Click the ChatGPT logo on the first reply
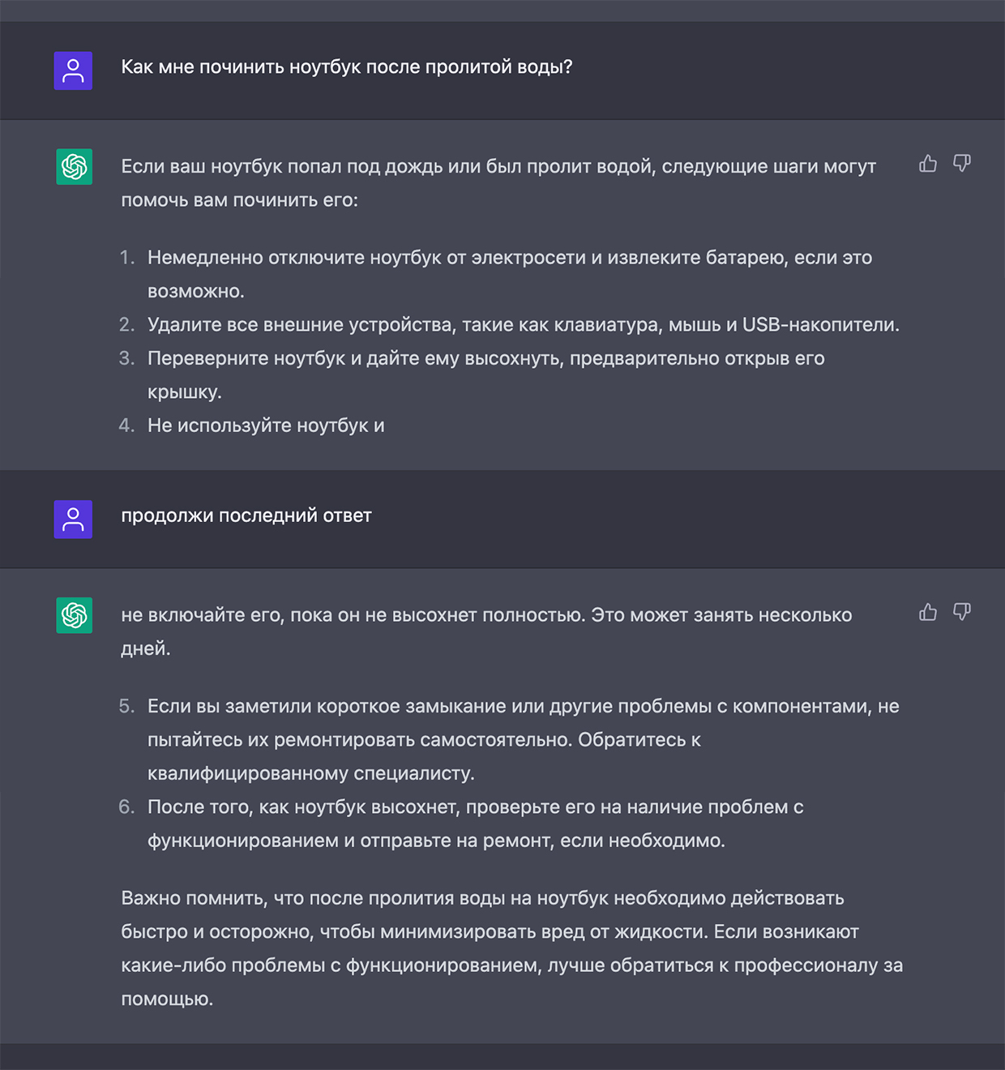Screen dimensions: 1005x1070 (x=74, y=166)
